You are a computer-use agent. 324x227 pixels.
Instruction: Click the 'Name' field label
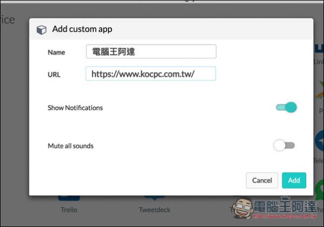[56, 52]
